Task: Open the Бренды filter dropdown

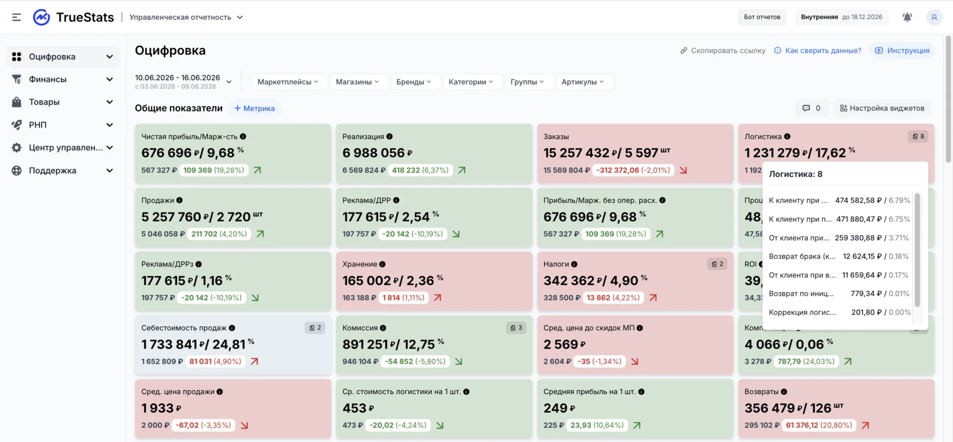Action: click(414, 82)
